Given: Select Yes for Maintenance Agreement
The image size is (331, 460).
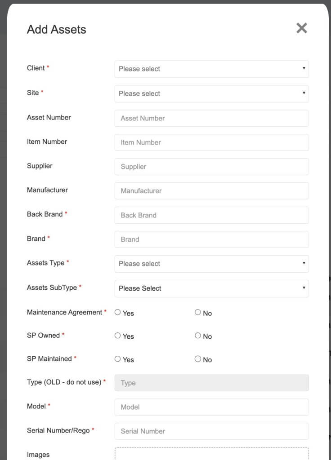Looking at the screenshot, I should click(117, 312).
